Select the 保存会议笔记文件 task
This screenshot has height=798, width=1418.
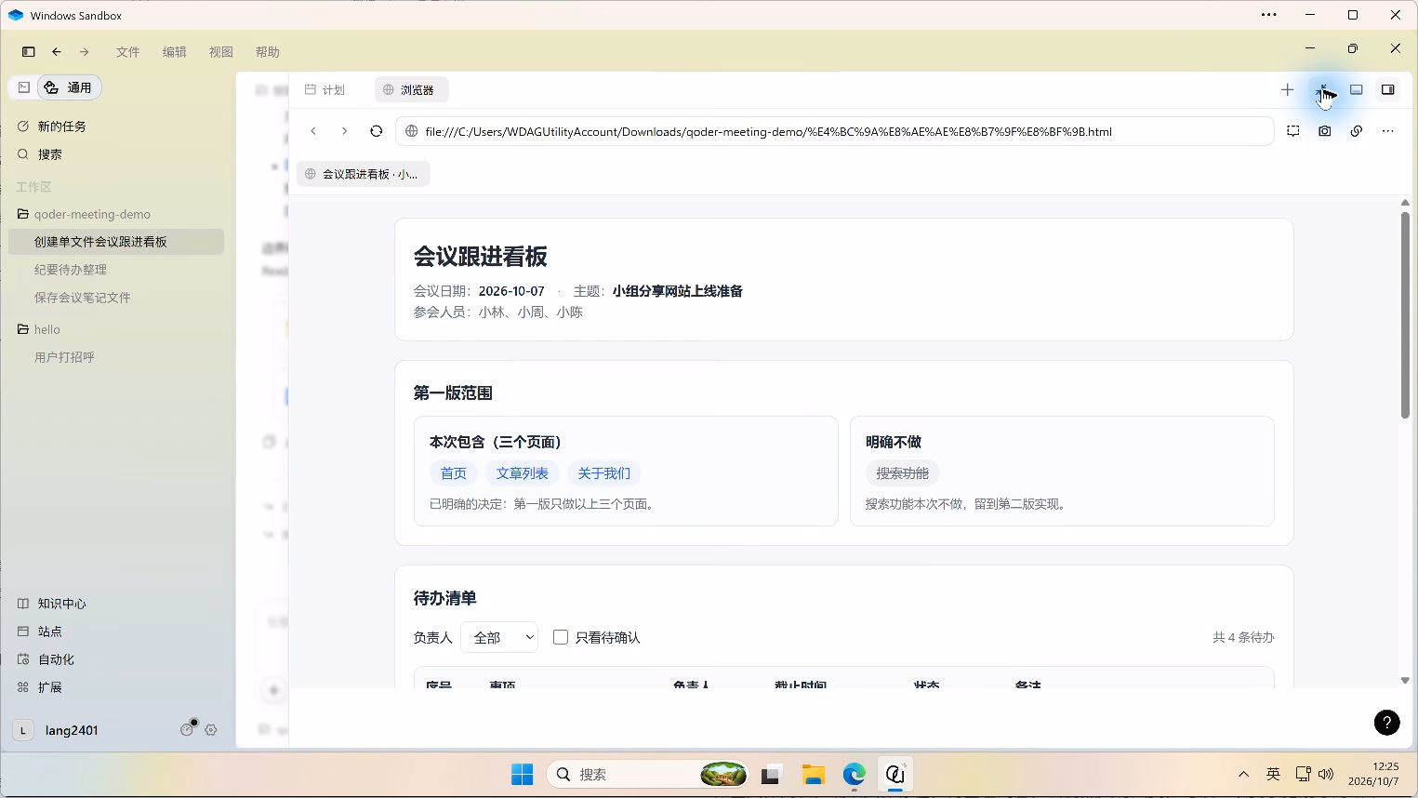pos(116,298)
